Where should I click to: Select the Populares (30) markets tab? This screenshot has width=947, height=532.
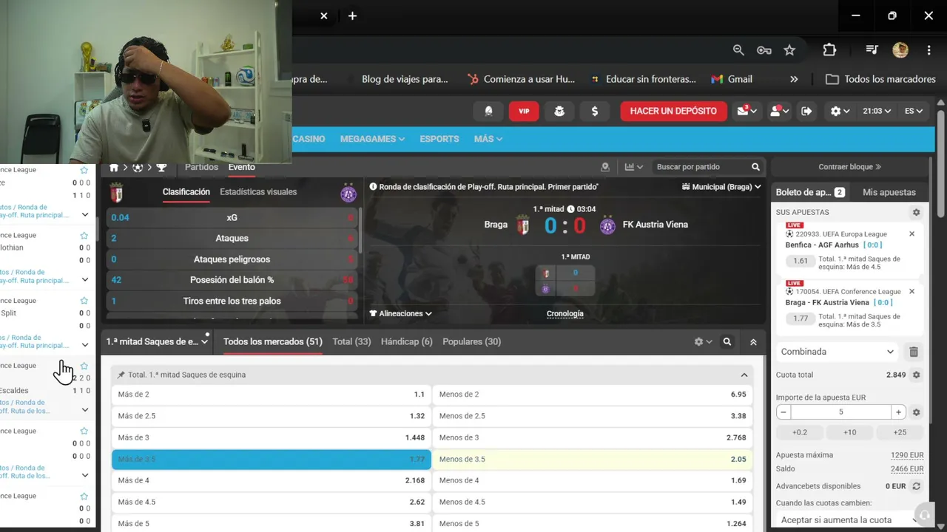471,341
